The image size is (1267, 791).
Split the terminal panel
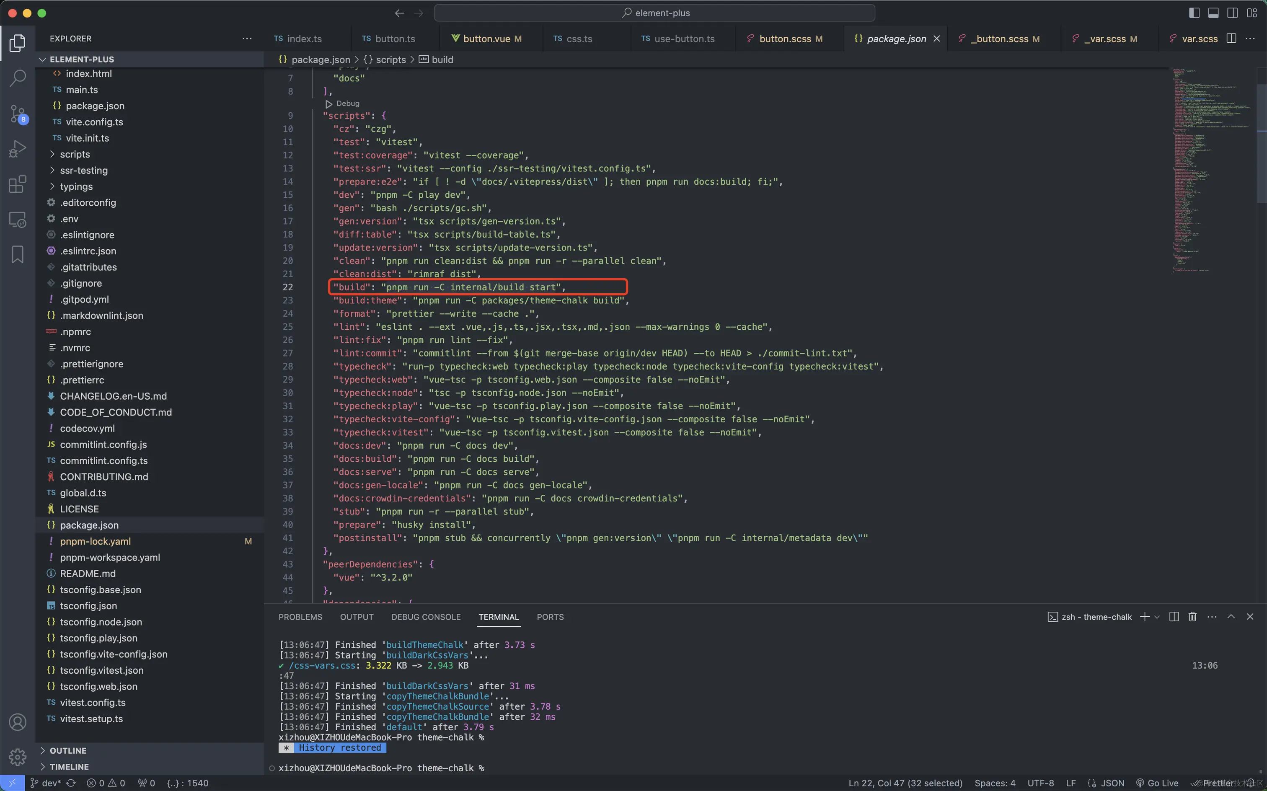click(1174, 617)
